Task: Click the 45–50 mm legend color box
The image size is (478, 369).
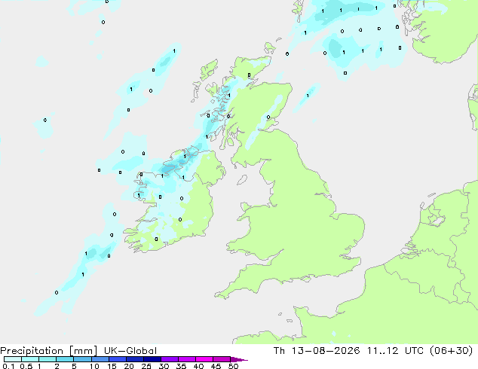Action: 222,359
